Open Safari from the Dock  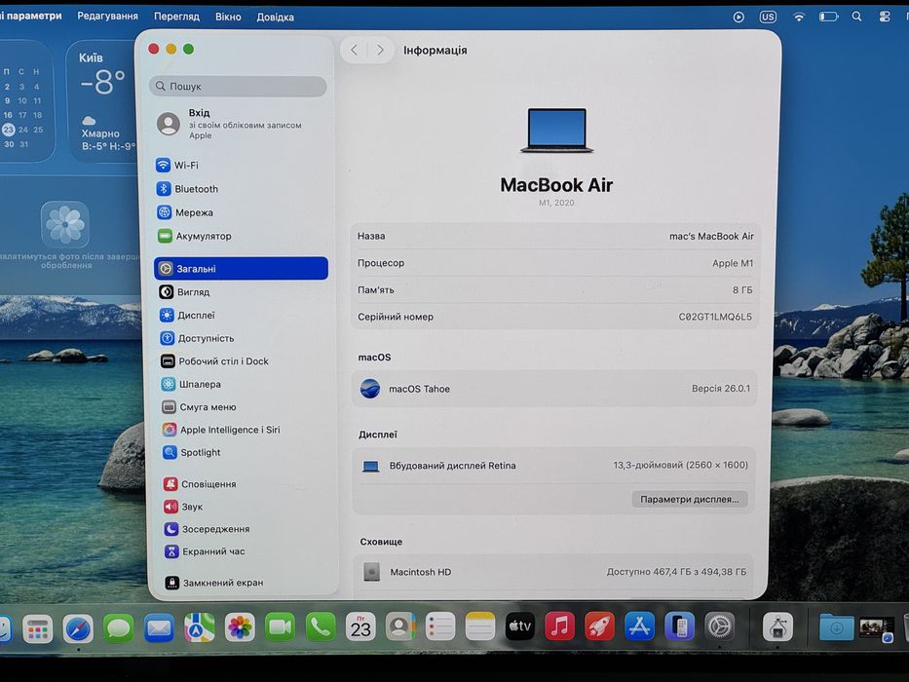point(78,628)
